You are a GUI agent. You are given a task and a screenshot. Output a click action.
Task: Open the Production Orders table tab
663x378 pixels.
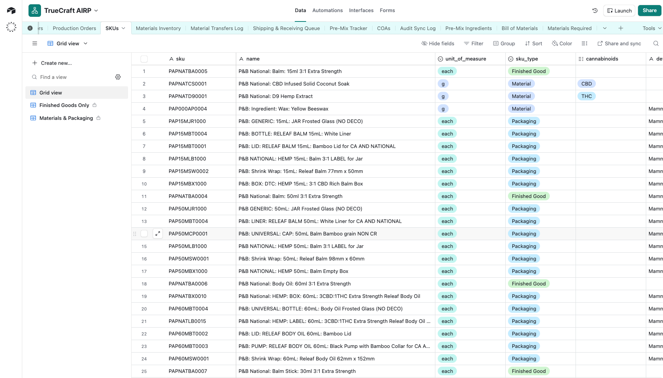[74, 28]
